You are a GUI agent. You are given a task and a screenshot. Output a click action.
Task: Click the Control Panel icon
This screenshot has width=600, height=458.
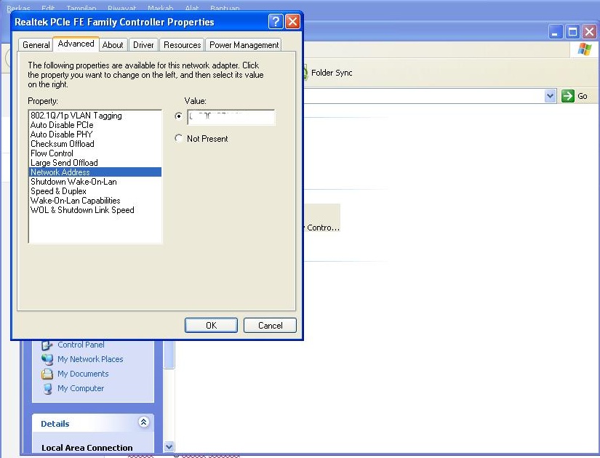pyautogui.click(x=47, y=345)
